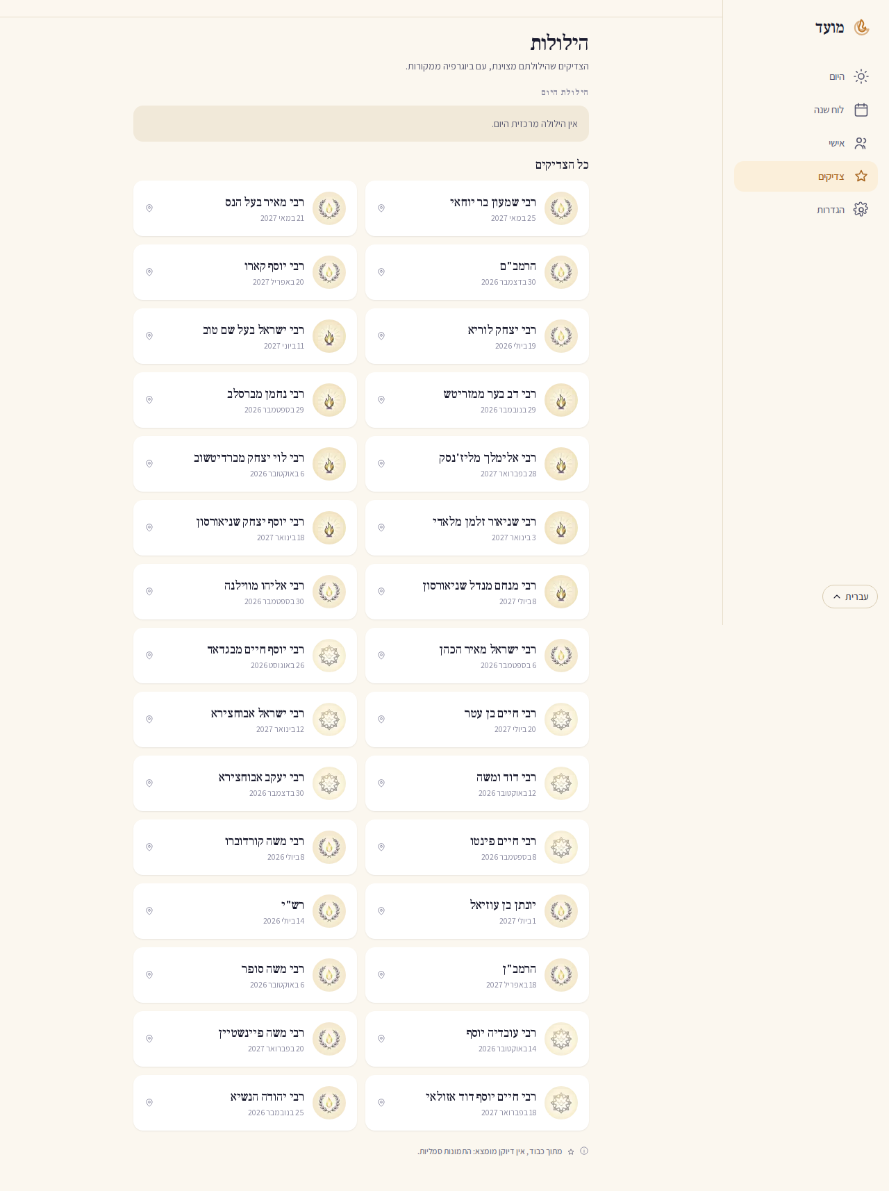The height and width of the screenshot is (1191, 889).
Task: Click chevron arrow in עברית language button
Action: tap(837, 597)
